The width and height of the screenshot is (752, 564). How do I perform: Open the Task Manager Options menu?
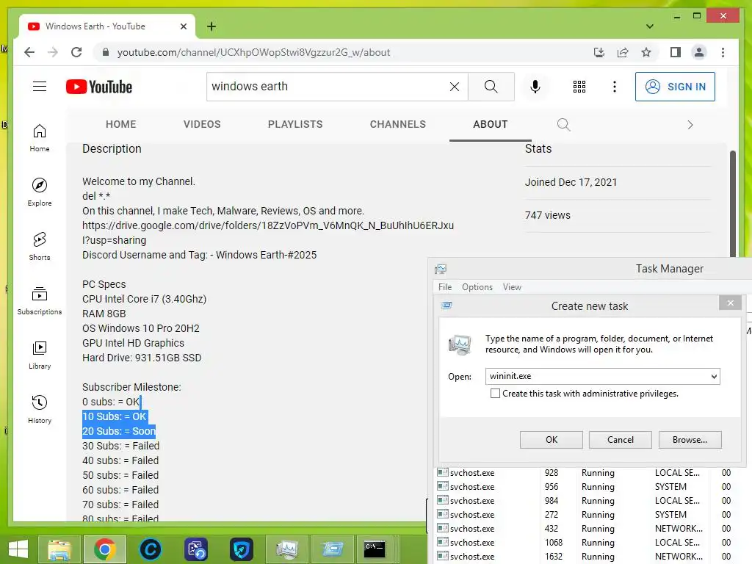click(x=477, y=287)
